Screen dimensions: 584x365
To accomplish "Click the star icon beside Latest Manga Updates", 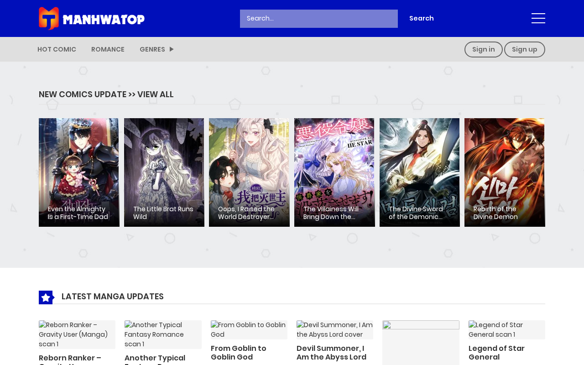I will click(x=46, y=297).
